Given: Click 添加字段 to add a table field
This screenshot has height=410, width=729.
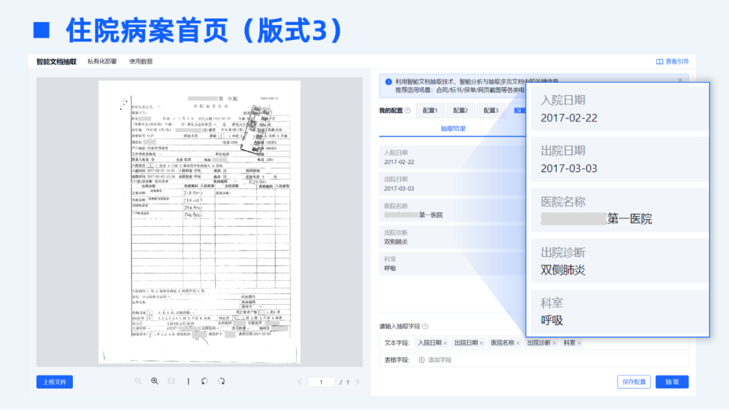Looking at the screenshot, I should click(435, 360).
